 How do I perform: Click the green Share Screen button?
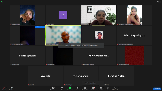pyautogui.click(x=70, y=88)
